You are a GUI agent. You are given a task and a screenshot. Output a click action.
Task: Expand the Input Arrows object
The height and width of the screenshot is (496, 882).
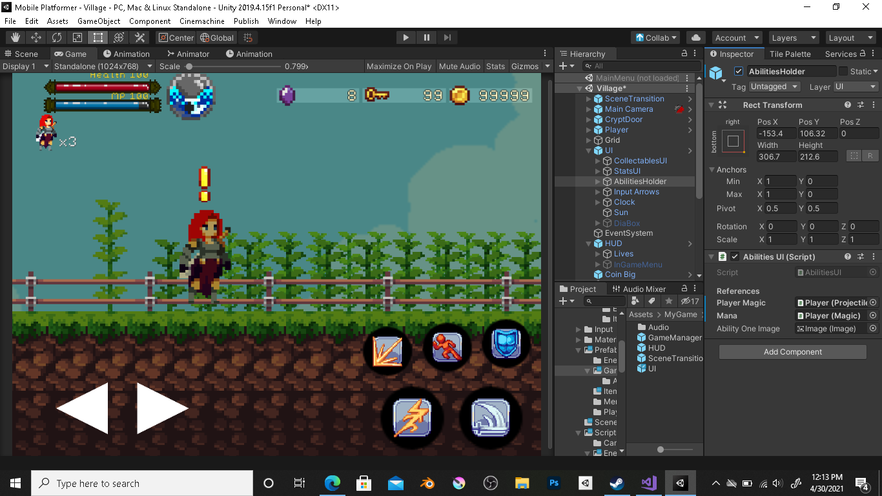pyautogui.click(x=597, y=192)
